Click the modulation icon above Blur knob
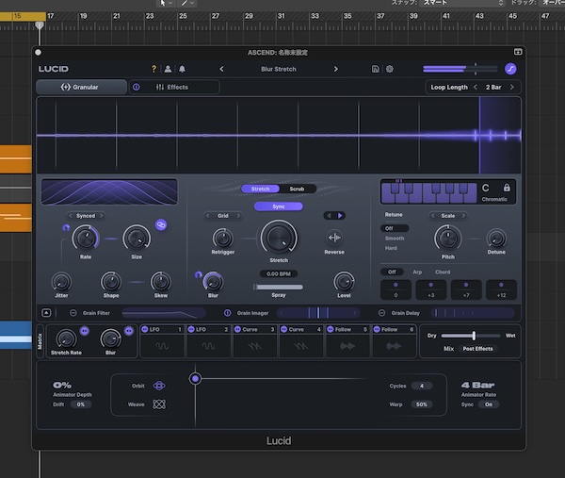This screenshot has height=478, width=565. click(x=198, y=275)
